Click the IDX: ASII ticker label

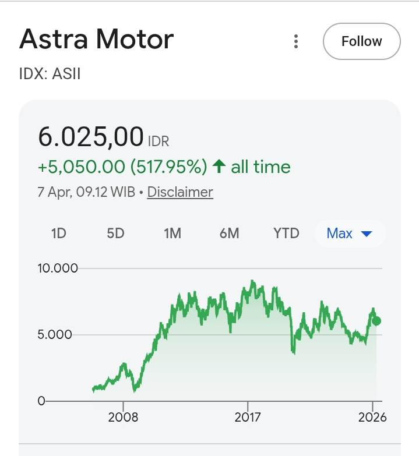click(x=50, y=75)
